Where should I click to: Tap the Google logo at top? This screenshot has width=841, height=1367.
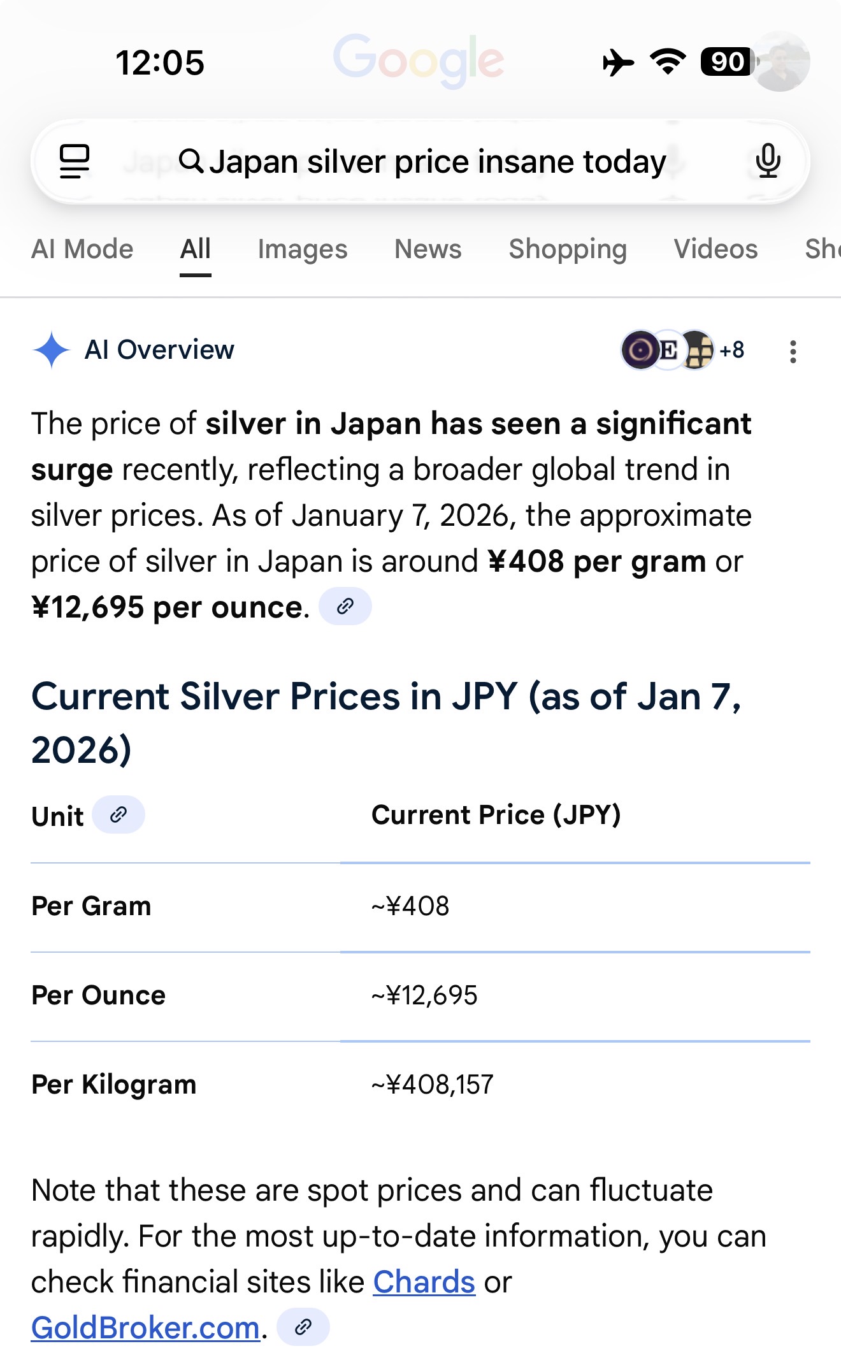(x=419, y=59)
